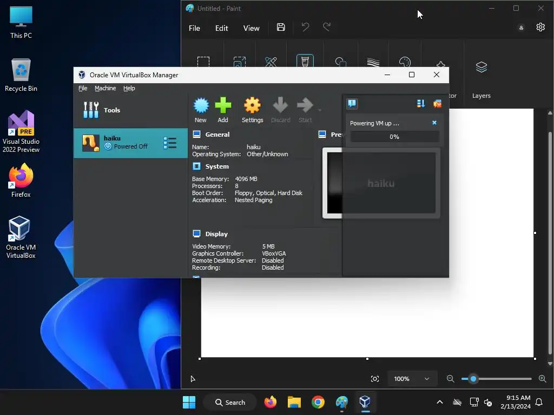This screenshot has width=554, height=415.
Task: Click the Paint vertical scrollbar
Action: [x=550, y=243]
